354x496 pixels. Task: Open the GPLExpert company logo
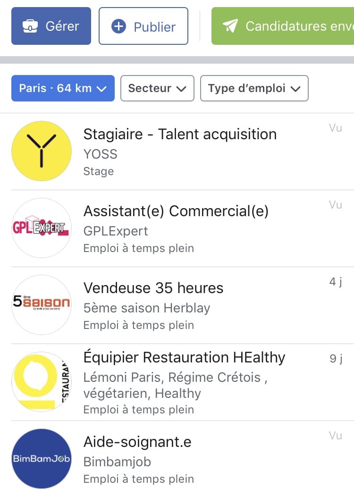point(42,228)
